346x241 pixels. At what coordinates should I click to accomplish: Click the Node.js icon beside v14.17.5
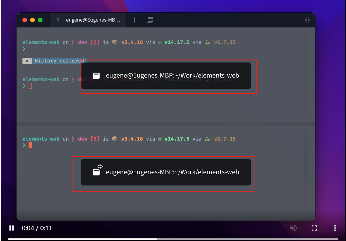pos(160,42)
